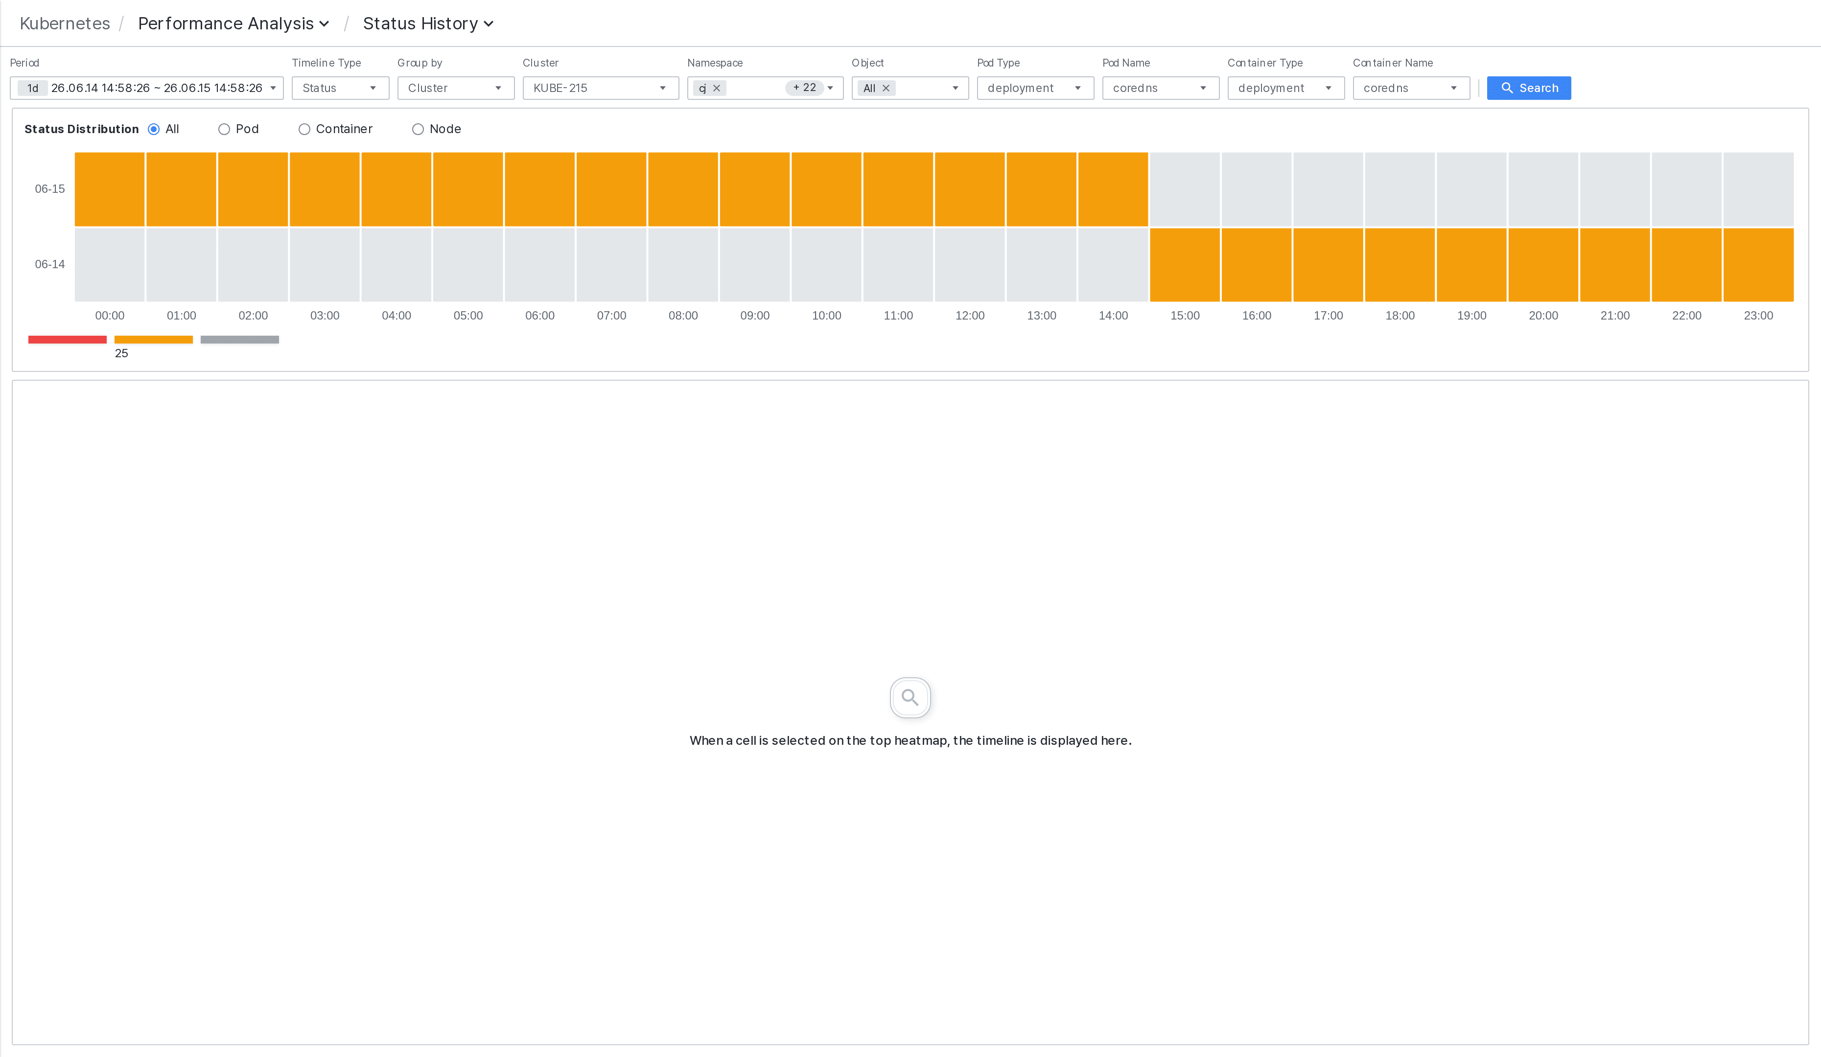Click the legend value 25
Screen dimensions: 1821x1057
click(121, 353)
